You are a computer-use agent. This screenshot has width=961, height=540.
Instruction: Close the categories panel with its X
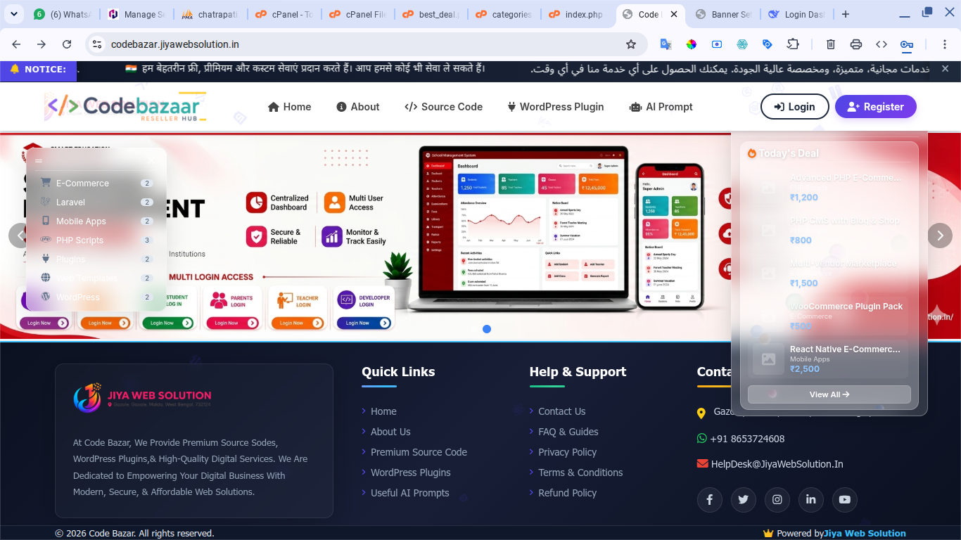coord(151,161)
